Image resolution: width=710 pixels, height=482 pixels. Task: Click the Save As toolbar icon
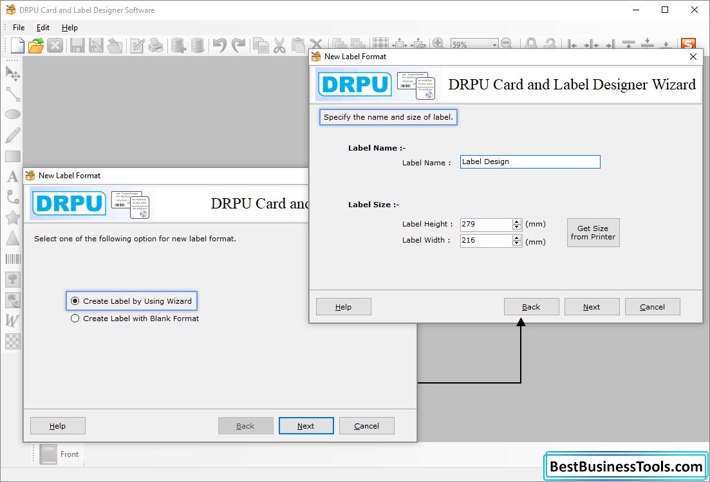coord(96,45)
